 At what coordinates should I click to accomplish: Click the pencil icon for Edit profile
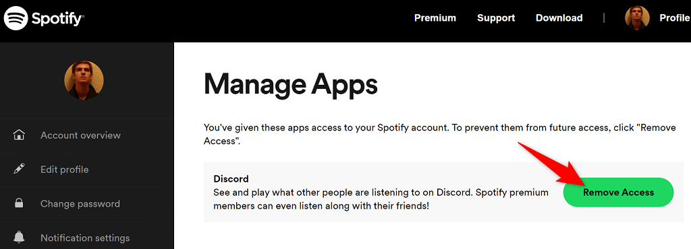click(x=19, y=169)
